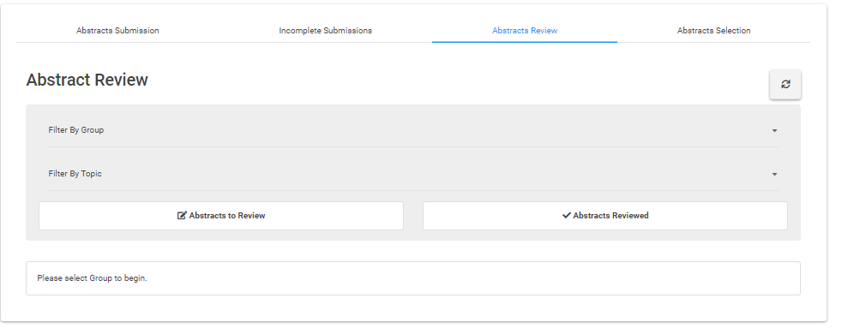The width and height of the screenshot is (842, 328).
Task: Click the Abstract Review heading
Action: click(87, 80)
